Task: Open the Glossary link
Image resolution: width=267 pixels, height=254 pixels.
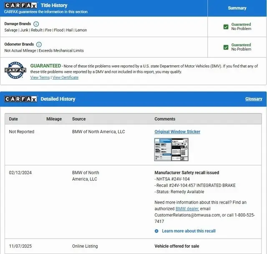Action: 254,99
